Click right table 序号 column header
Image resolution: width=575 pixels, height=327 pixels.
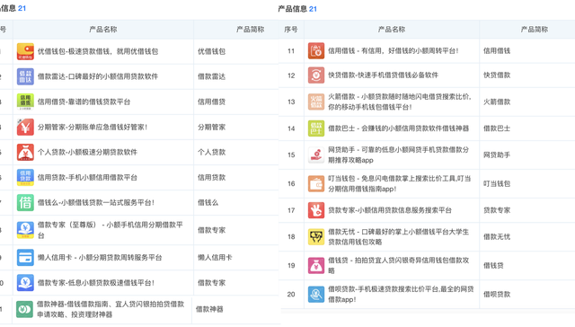coord(291,30)
